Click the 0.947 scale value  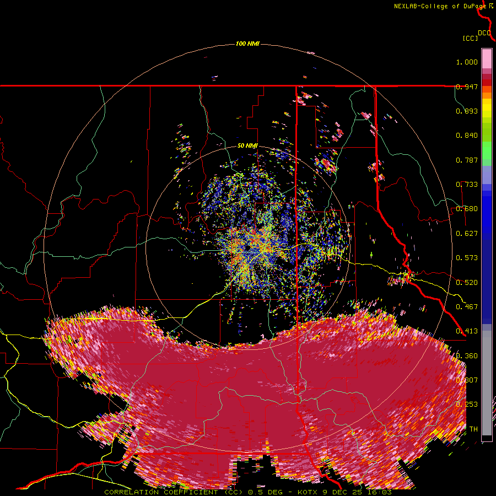[467, 87]
